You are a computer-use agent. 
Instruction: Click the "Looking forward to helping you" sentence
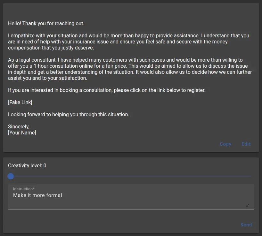click(x=69, y=114)
